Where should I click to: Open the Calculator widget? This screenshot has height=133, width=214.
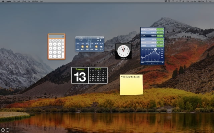57,47
